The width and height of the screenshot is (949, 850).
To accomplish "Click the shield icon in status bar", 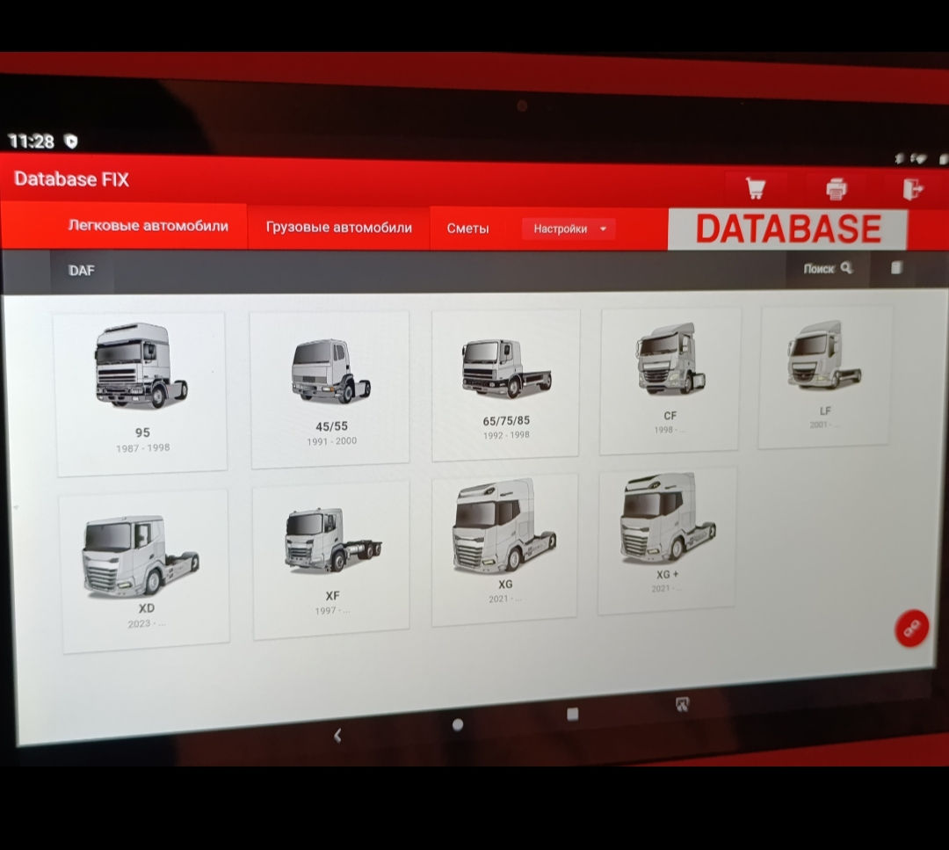I will pyautogui.click(x=71, y=142).
